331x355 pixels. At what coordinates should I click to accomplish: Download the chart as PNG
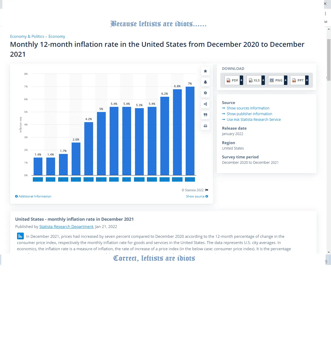point(278,80)
